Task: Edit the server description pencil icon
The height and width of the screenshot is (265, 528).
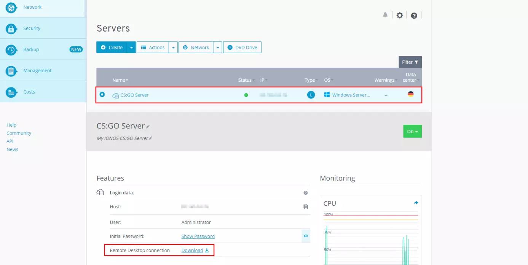Action: [x=150, y=138]
